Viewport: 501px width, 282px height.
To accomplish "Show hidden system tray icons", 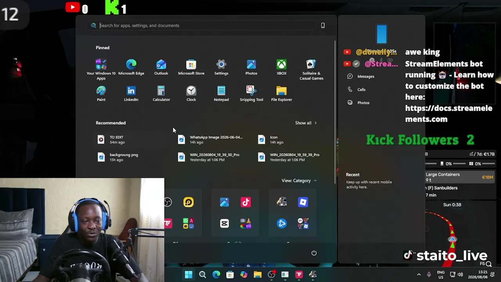I will tap(419, 275).
